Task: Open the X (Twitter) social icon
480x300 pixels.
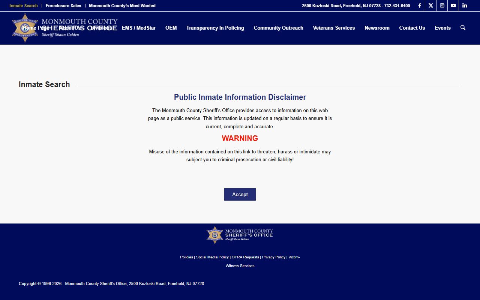Action: pos(430,6)
